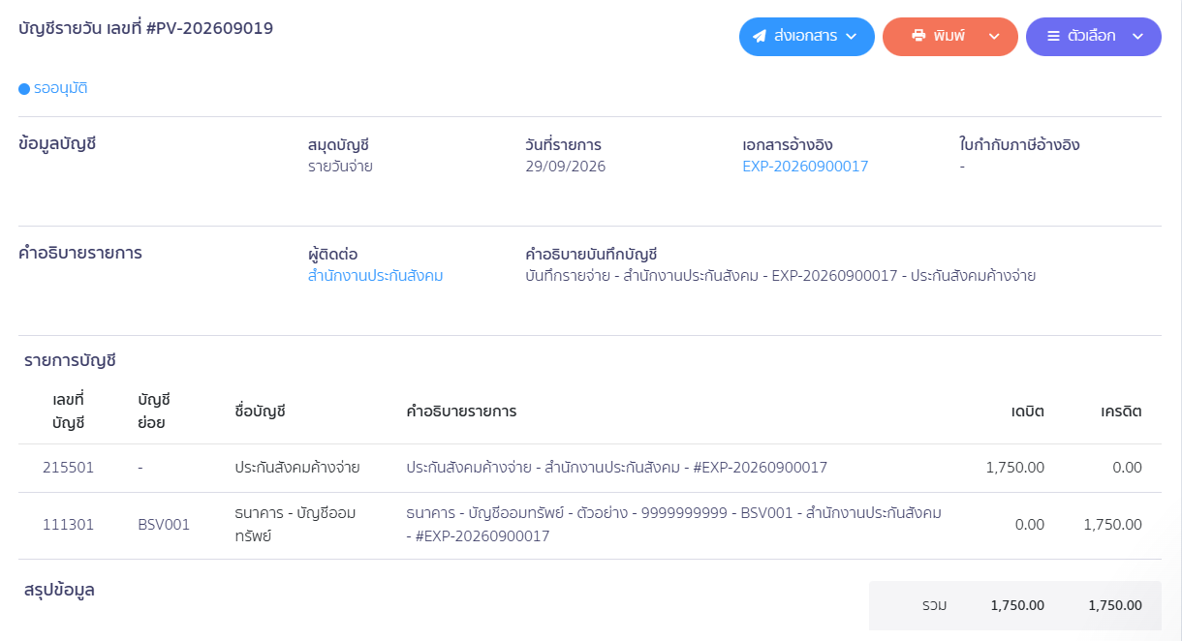The height and width of the screenshot is (641, 1182).
Task: Click the รออนุมัติ status label
Action: coord(61,89)
